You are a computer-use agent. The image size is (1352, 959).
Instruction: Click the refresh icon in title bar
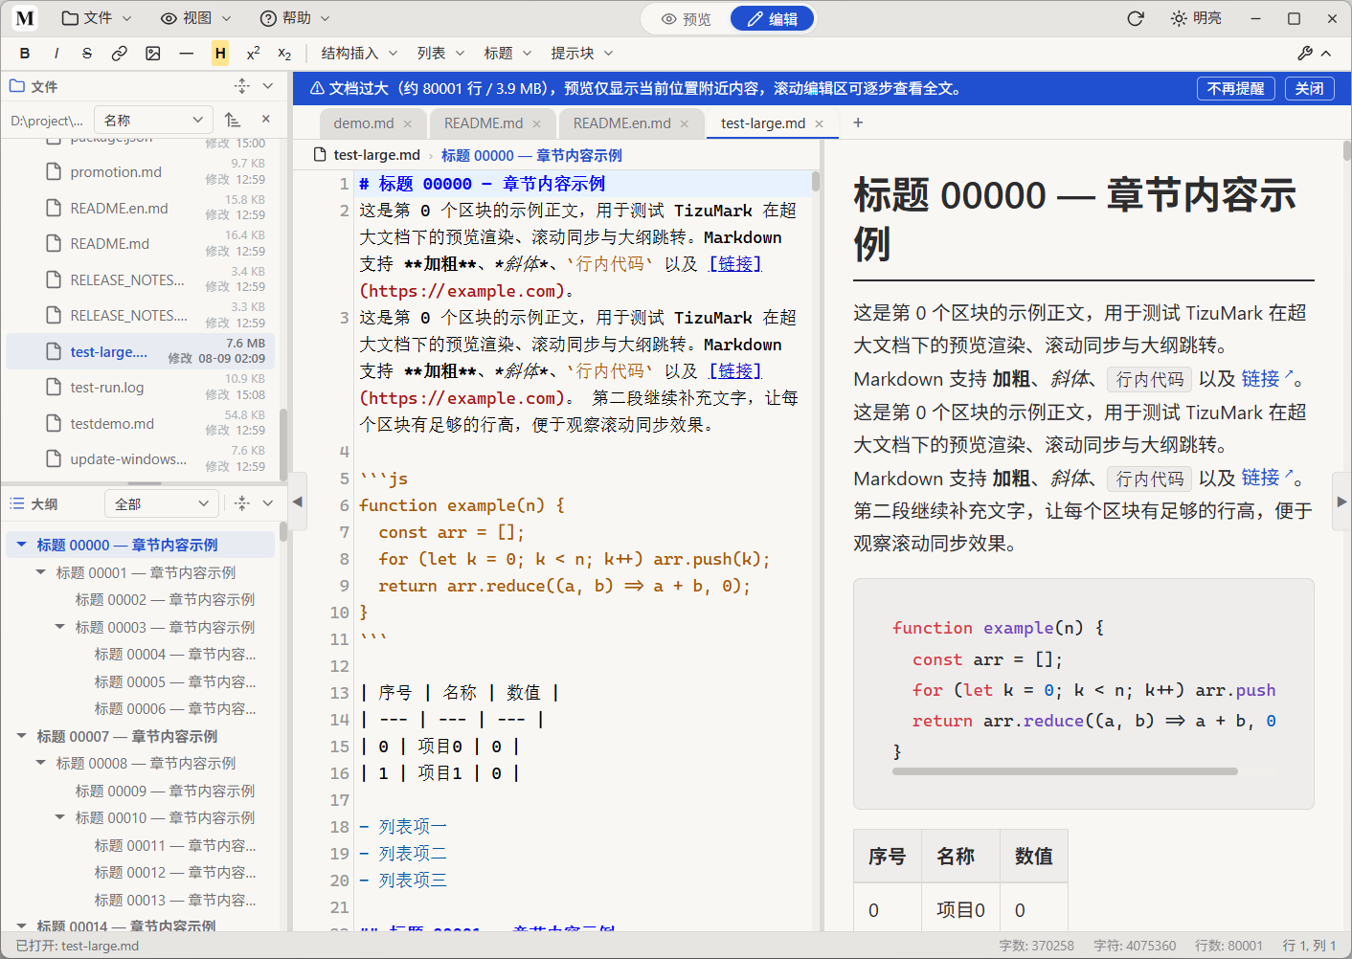pos(1136,18)
